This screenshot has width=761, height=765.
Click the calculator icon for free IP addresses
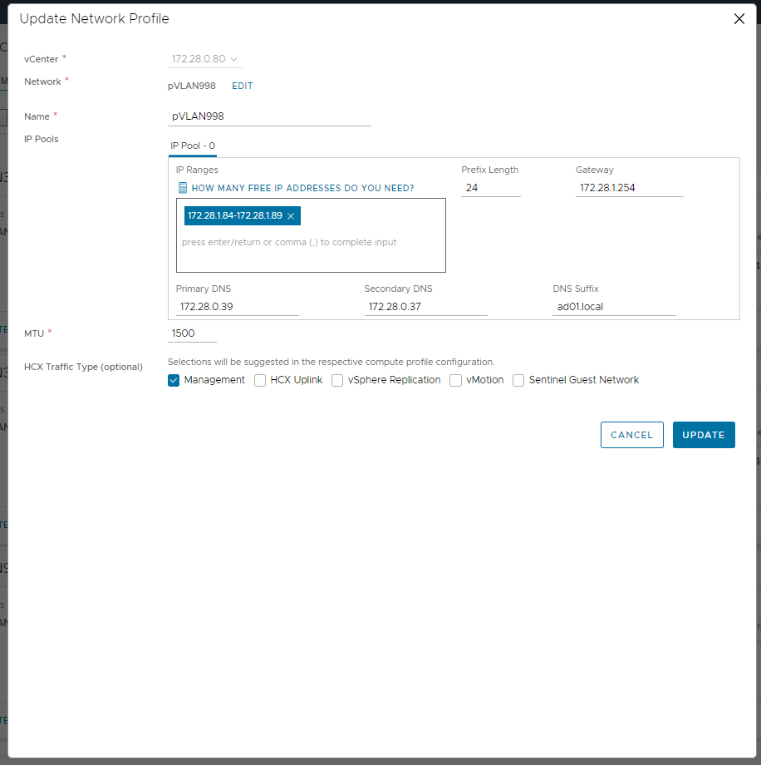point(182,188)
